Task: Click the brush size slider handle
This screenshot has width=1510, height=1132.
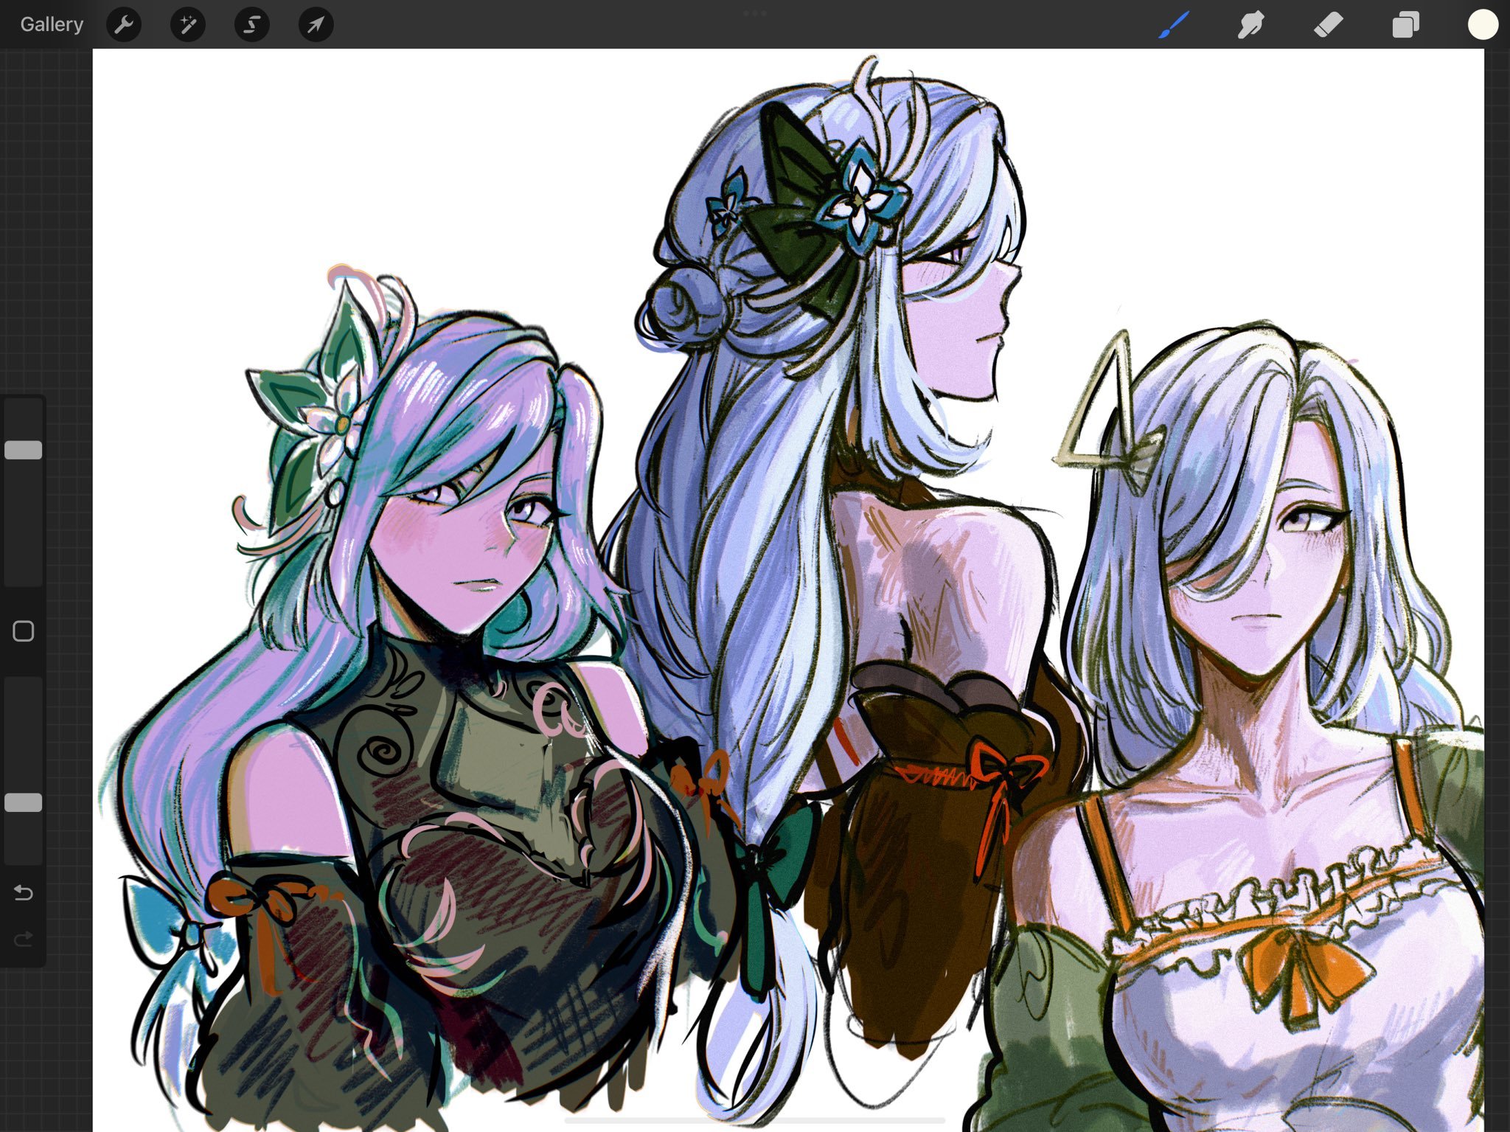Action: point(24,451)
